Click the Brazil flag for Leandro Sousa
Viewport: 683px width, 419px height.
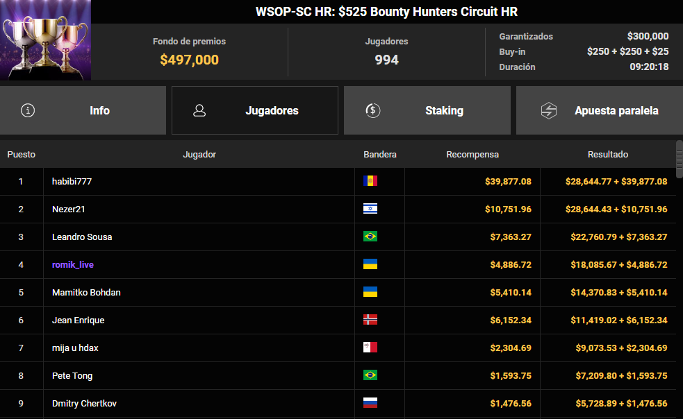coord(370,237)
